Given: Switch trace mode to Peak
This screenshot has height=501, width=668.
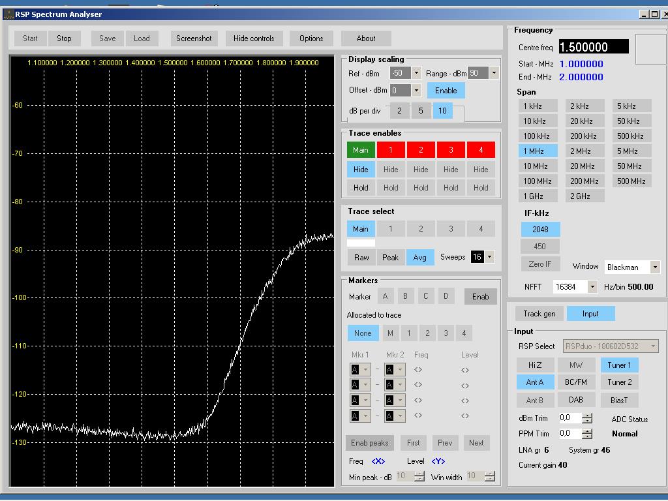Looking at the screenshot, I should pos(390,257).
